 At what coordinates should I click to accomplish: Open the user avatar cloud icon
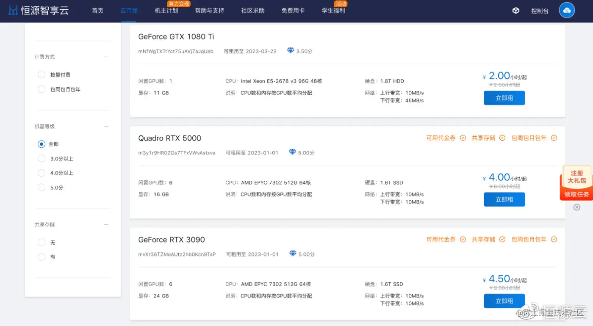pyautogui.click(x=567, y=11)
